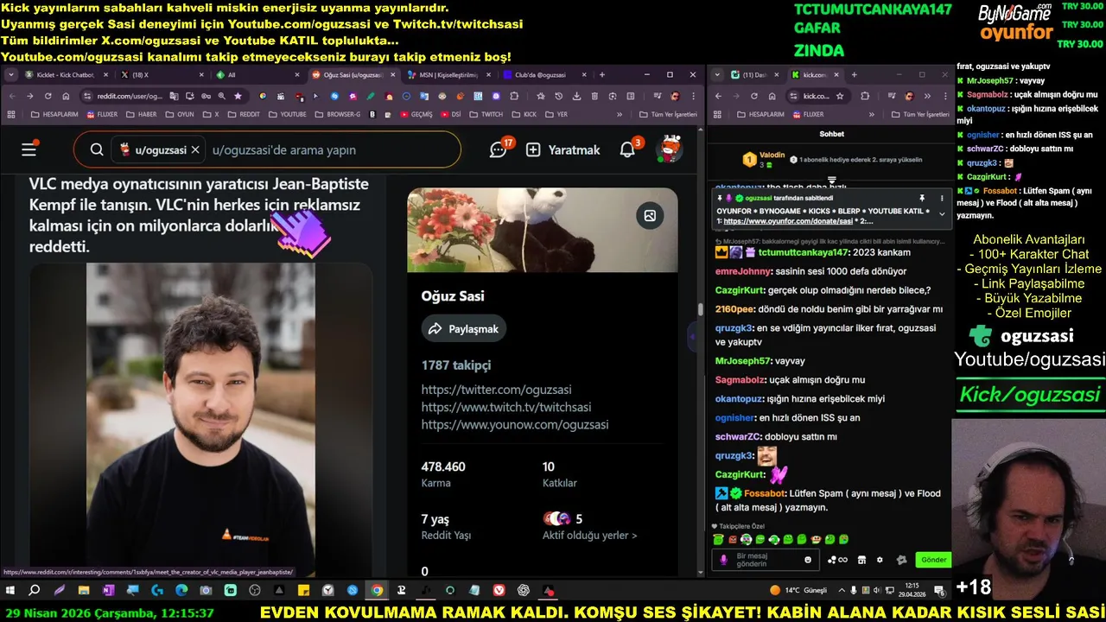
Task: Click the Reddit page vertical scrollbar
Action: 700,309
